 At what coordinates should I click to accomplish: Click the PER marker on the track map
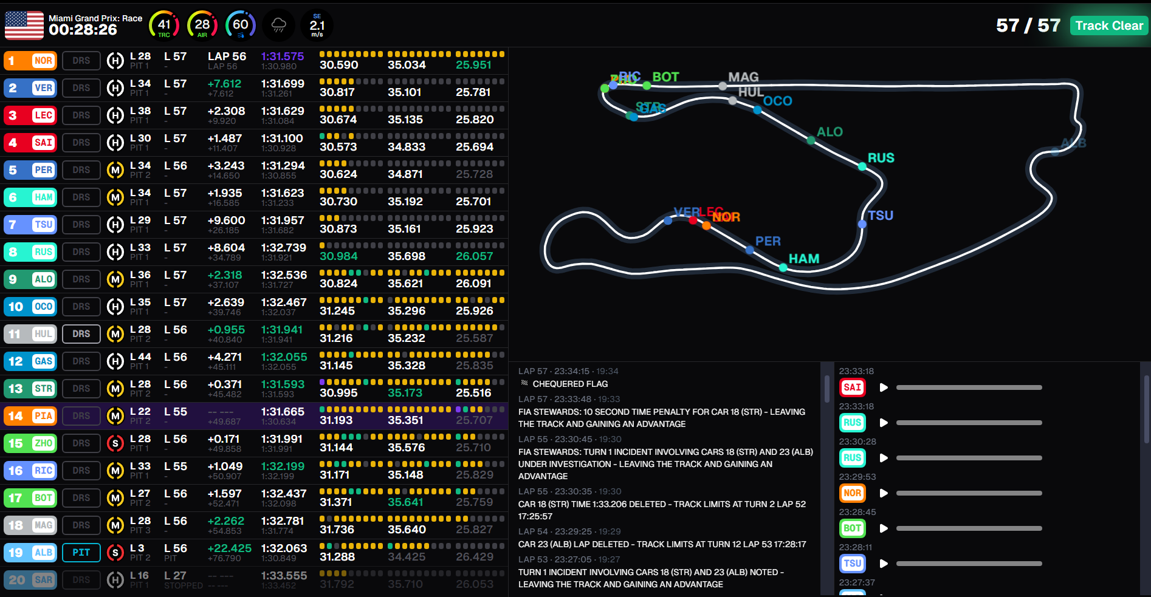(x=749, y=250)
